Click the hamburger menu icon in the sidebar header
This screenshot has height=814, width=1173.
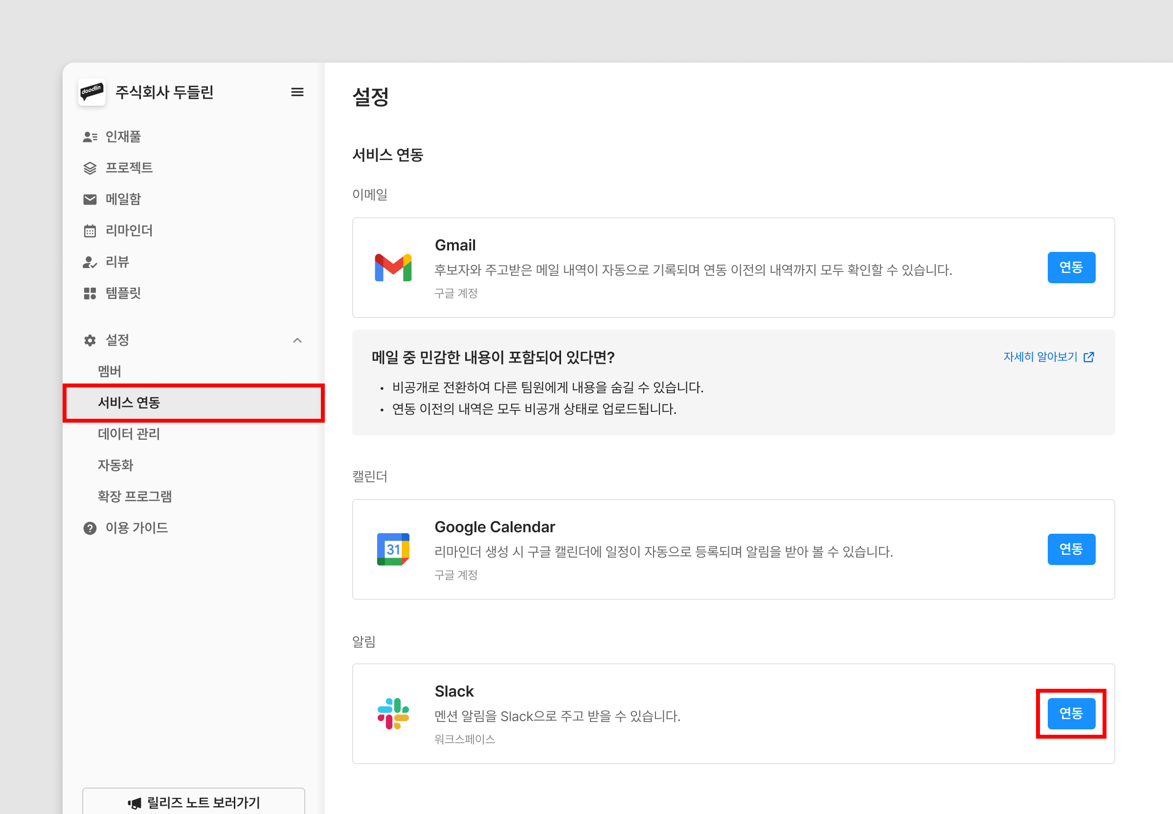[x=297, y=92]
